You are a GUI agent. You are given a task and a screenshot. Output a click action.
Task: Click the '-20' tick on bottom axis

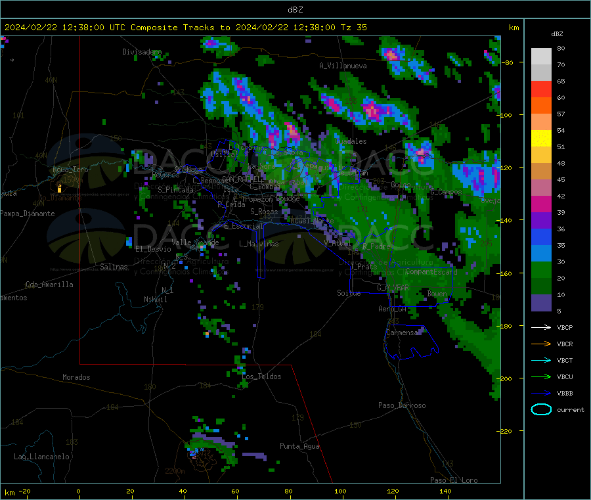pos(24,491)
